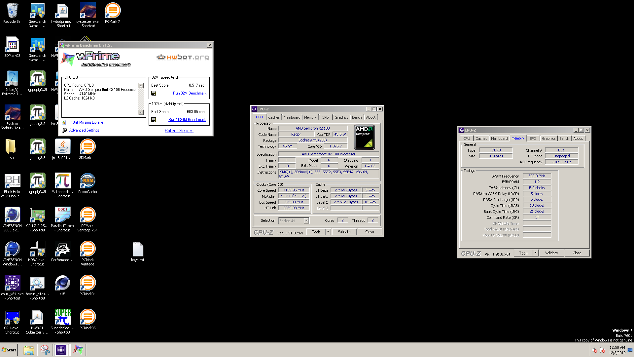Switch to Memory tab in left CPU-Z

pyautogui.click(x=310, y=117)
